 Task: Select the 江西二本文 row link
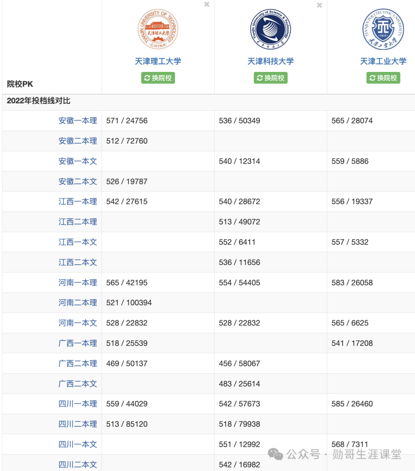click(x=78, y=262)
